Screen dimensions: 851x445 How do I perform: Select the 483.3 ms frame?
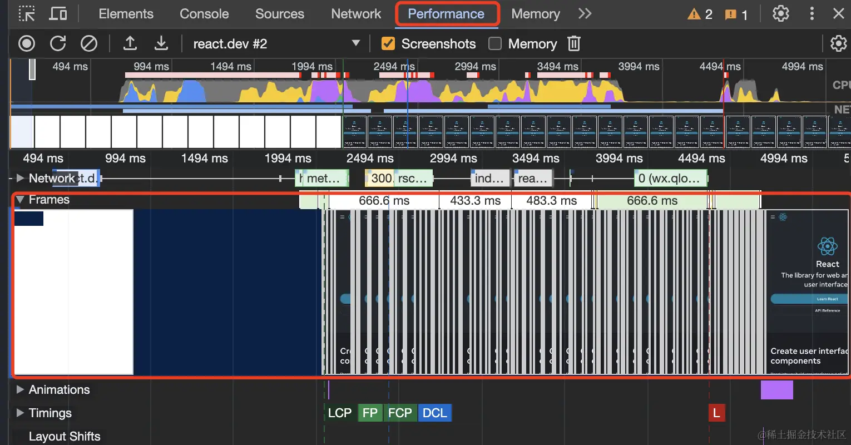(x=551, y=201)
